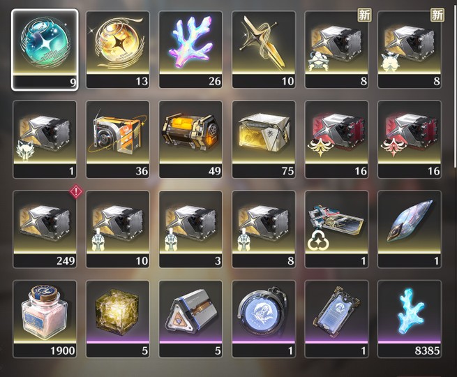Image resolution: width=457 pixels, height=377 pixels.
Task: Click the inventory scrollbar on the right edge
Action: point(455,86)
